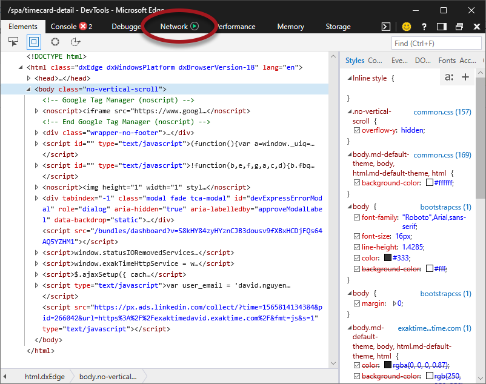Open the rgba(0, 0, 0, 0.87) color swatch
Image resolution: width=486 pixels, height=384 pixels.
(388, 365)
